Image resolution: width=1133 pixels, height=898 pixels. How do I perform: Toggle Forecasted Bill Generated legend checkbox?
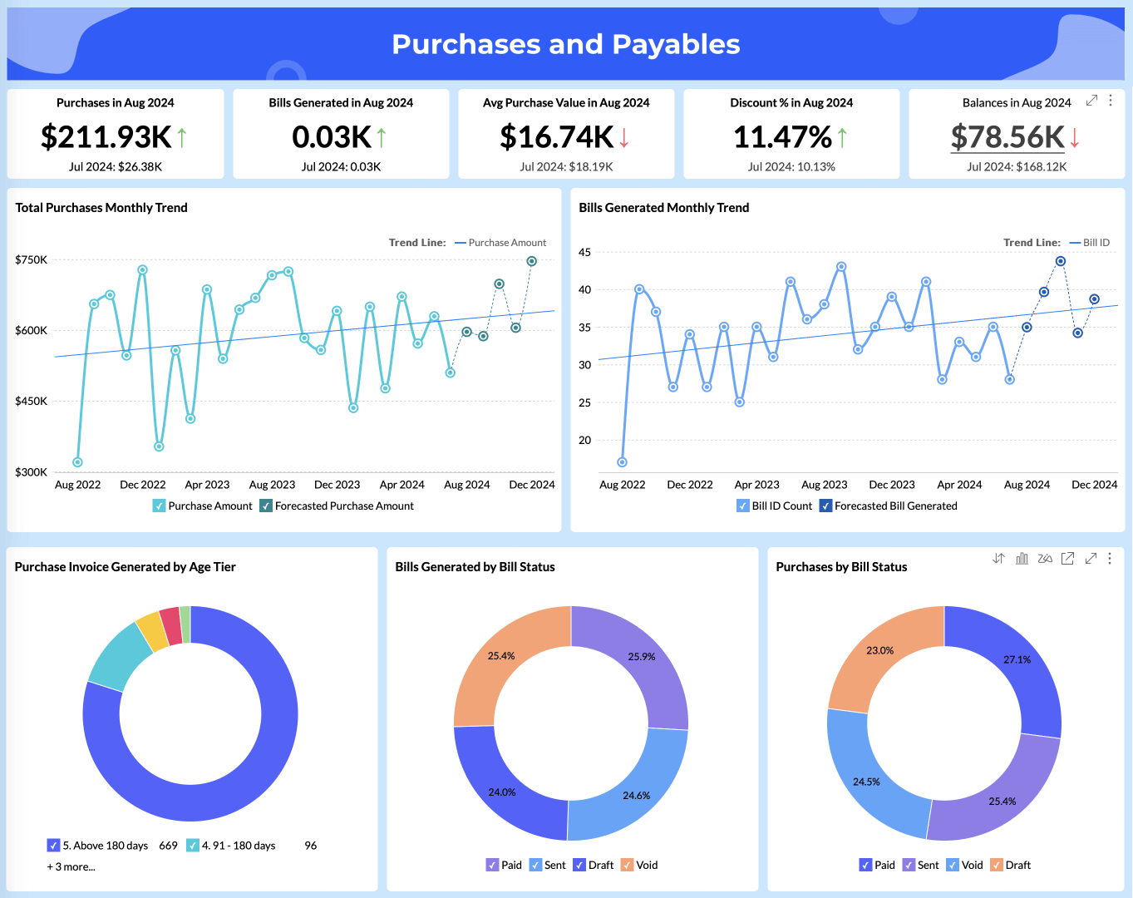[826, 506]
